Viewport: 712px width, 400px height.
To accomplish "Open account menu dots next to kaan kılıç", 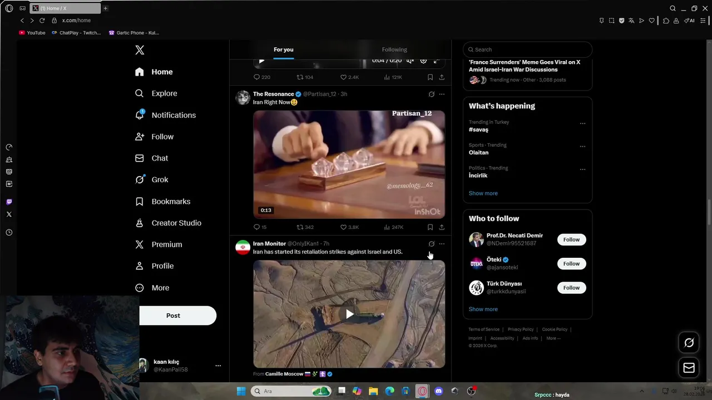I will pos(218,366).
